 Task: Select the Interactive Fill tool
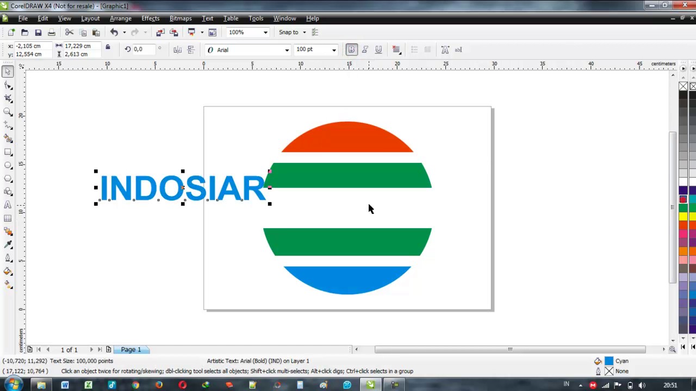8,285
